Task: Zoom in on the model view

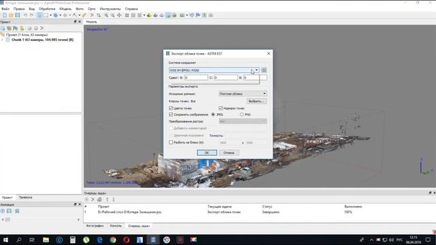Action: coord(106,15)
